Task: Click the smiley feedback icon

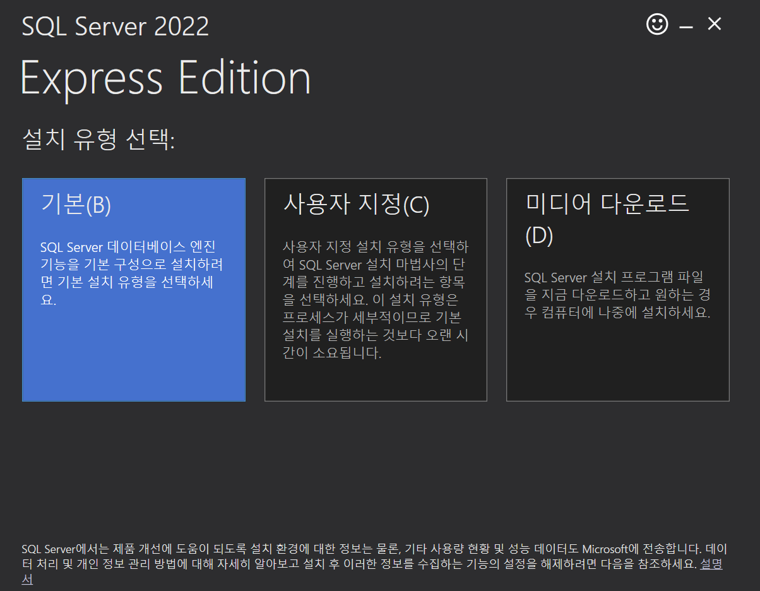Action: [x=657, y=25]
